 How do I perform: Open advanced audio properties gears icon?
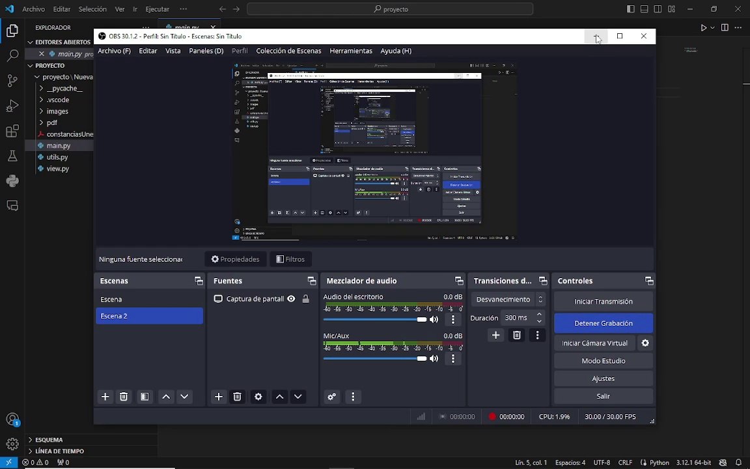coord(332,397)
